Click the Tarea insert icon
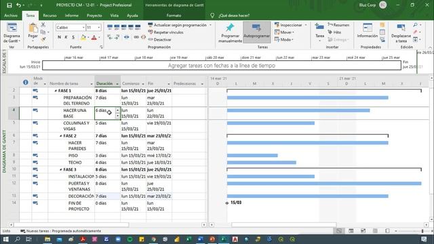The height and width of the screenshot is (244, 434). tap(319, 27)
